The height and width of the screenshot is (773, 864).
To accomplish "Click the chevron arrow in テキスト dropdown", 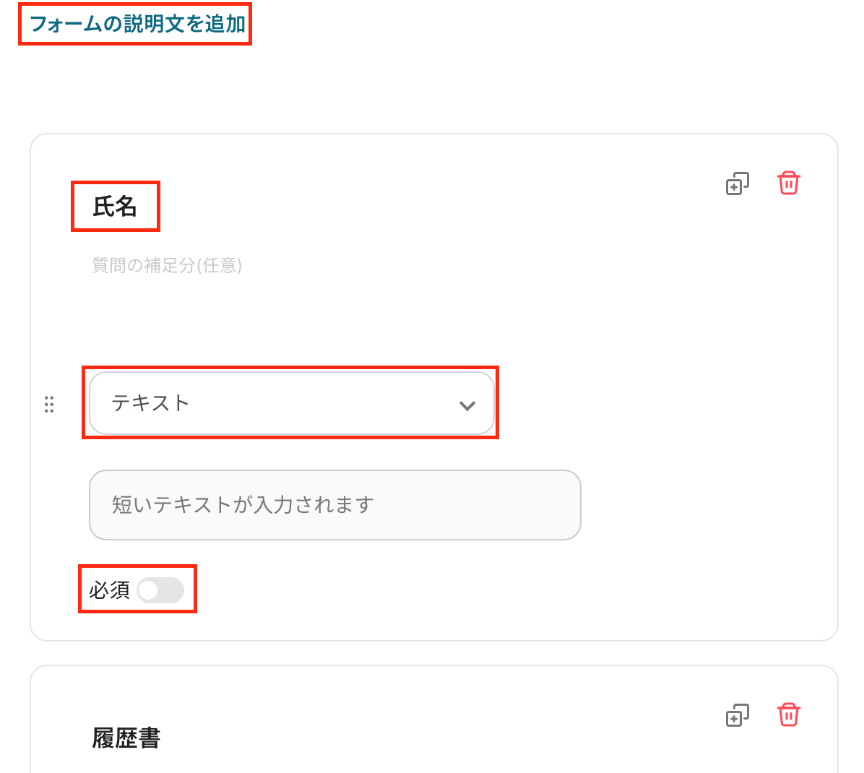I will (x=467, y=405).
